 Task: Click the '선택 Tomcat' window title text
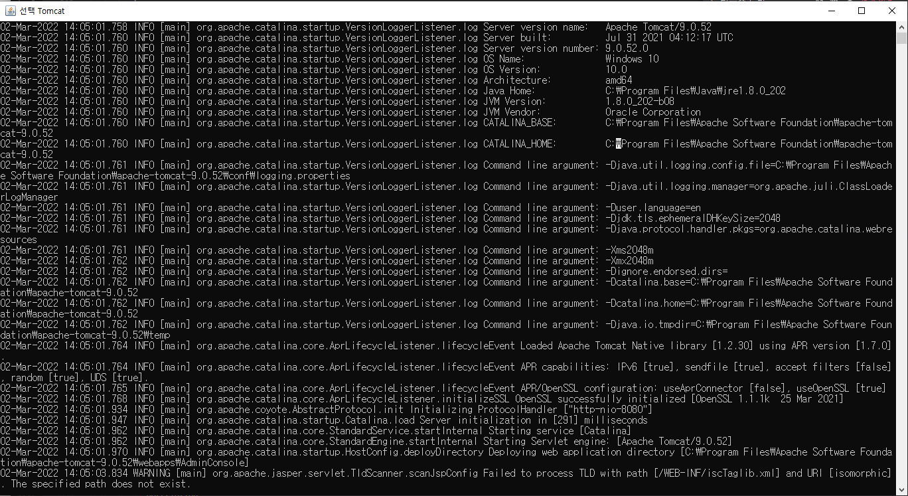(x=42, y=11)
